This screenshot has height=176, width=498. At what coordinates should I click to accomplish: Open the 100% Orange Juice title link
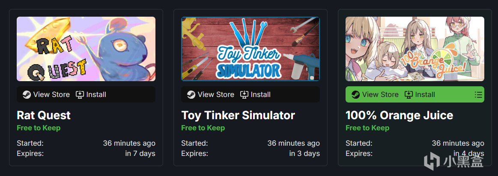point(399,115)
